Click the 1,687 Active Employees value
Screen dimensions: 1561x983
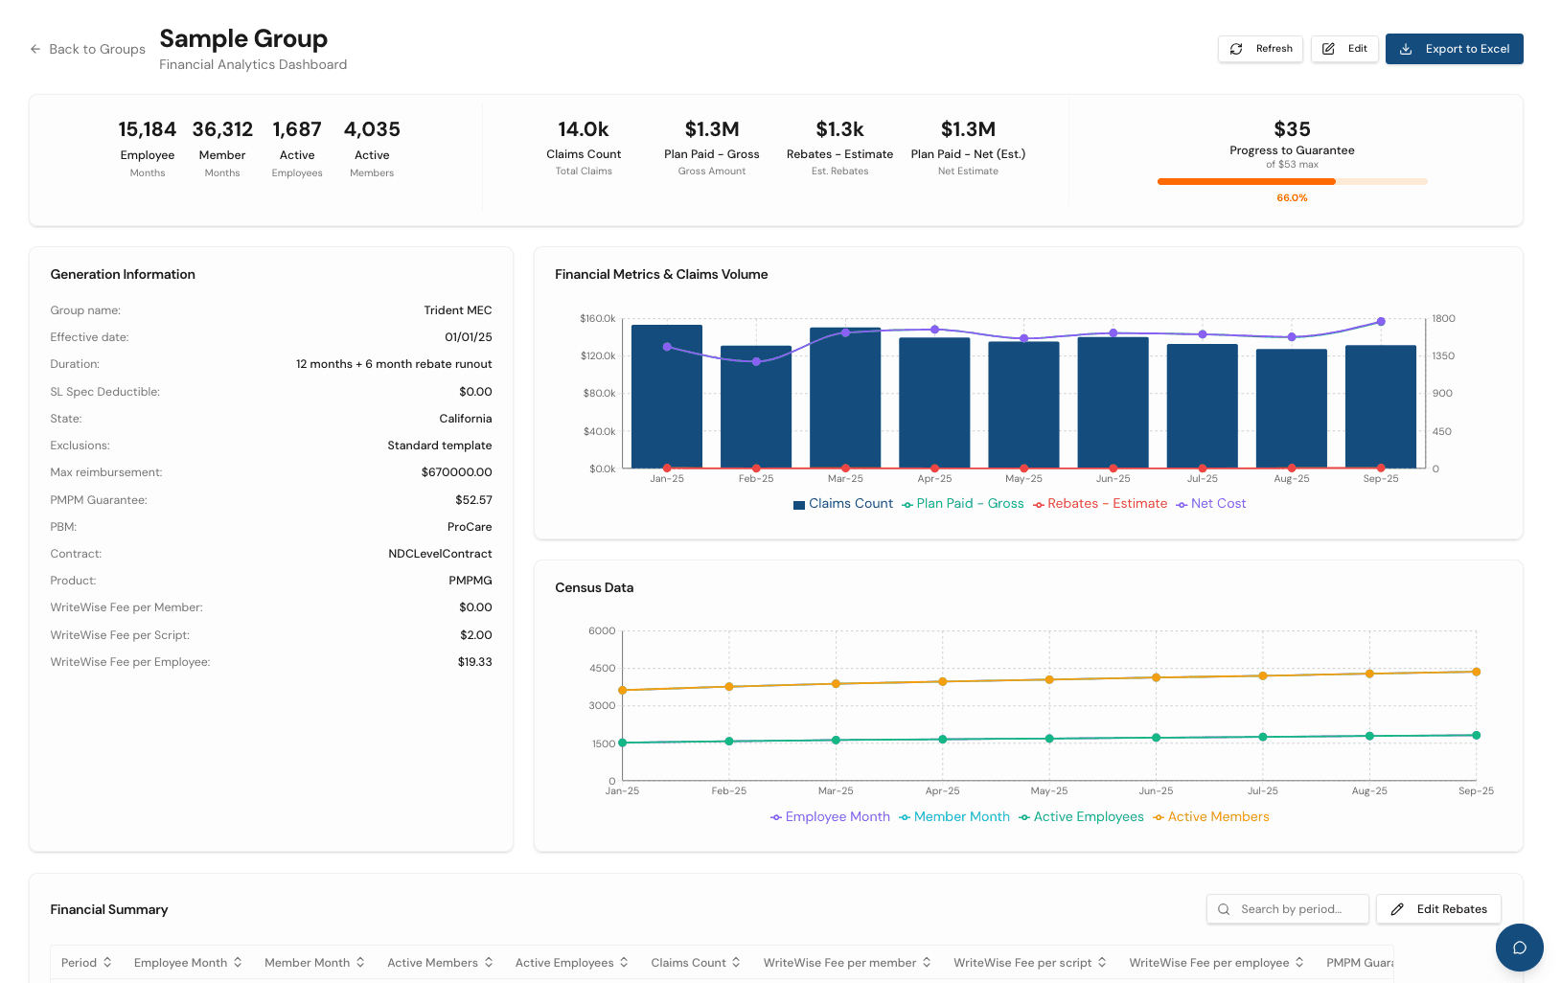(297, 129)
